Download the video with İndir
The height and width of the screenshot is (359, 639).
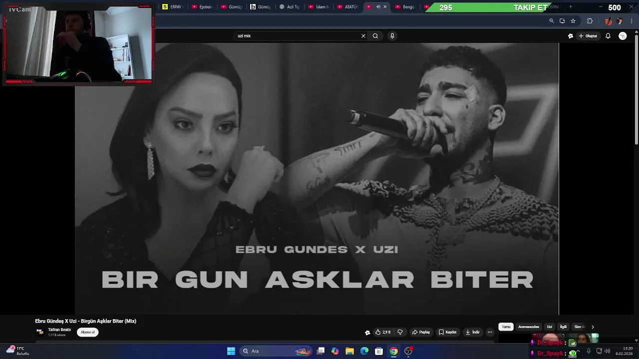(x=473, y=332)
